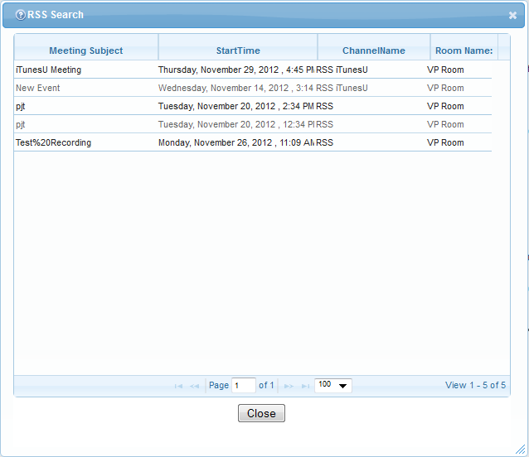This screenshot has width=529, height=457.
Task: Go to previous page of results
Action: [194, 386]
